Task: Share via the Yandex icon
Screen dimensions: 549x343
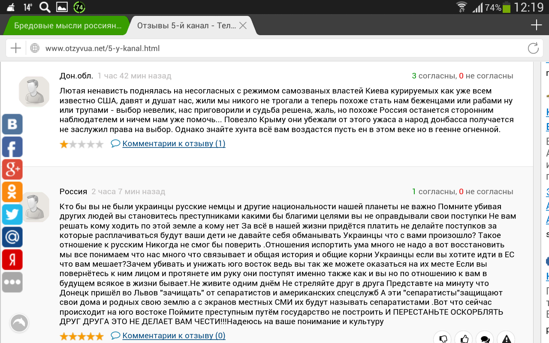Action: click(x=12, y=259)
